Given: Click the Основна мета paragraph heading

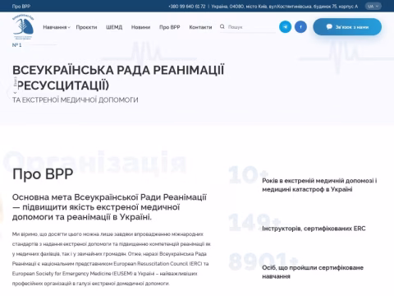Looking at the screenshot, I should click(x=109, y=207).
